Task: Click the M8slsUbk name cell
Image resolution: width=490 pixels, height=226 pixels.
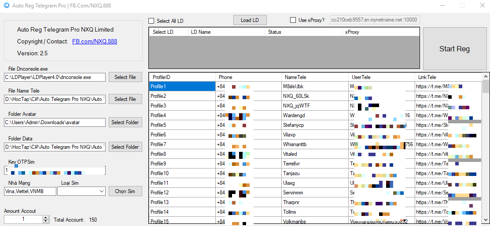Action: coord(315,86)
